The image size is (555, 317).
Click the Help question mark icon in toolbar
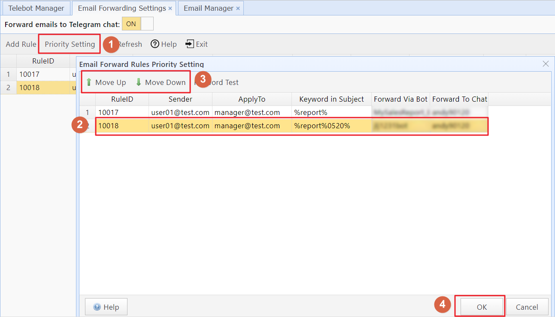(x=155, y=44)
